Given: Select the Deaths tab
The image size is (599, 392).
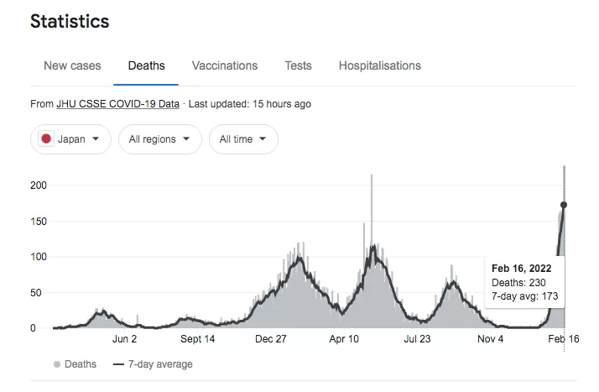Looking at the screenshot, I should pyautogui.click(x=146, y=65).
